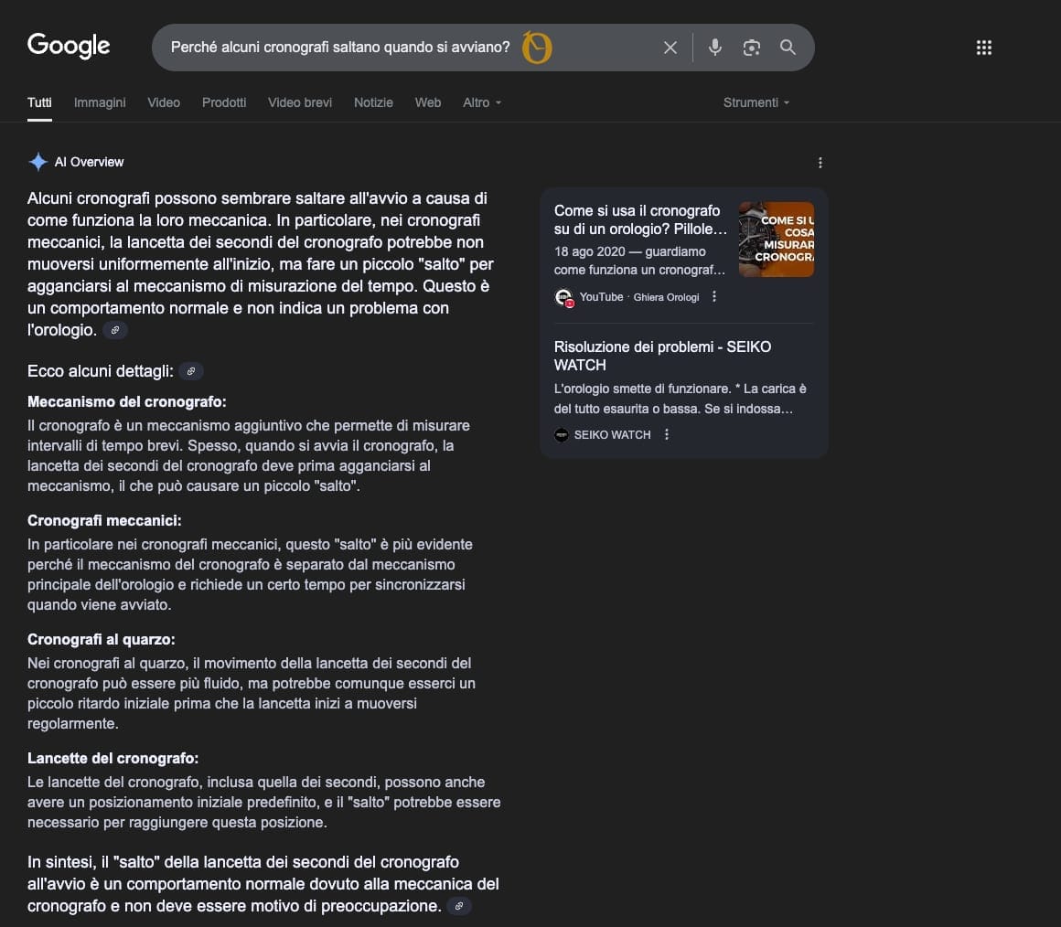Open the three-dot menu beside the YouTube source
The image size is (1061, 927).
(713, 297)
